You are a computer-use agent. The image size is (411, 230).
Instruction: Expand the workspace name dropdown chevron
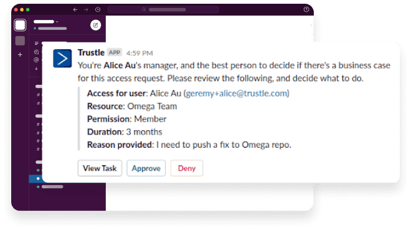57,22
